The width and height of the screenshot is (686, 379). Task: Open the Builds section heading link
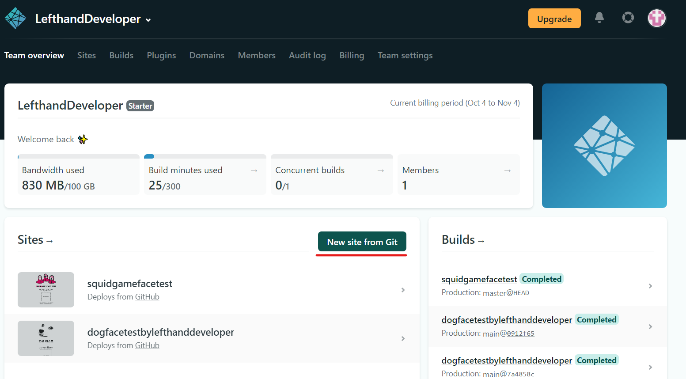pos(463,240)
